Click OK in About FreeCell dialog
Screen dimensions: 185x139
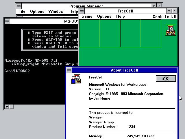(166, 78)
